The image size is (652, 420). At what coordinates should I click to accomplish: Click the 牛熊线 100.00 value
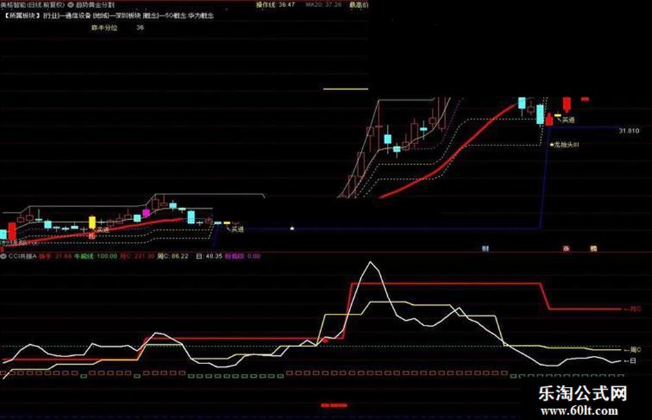click(96, 256)
